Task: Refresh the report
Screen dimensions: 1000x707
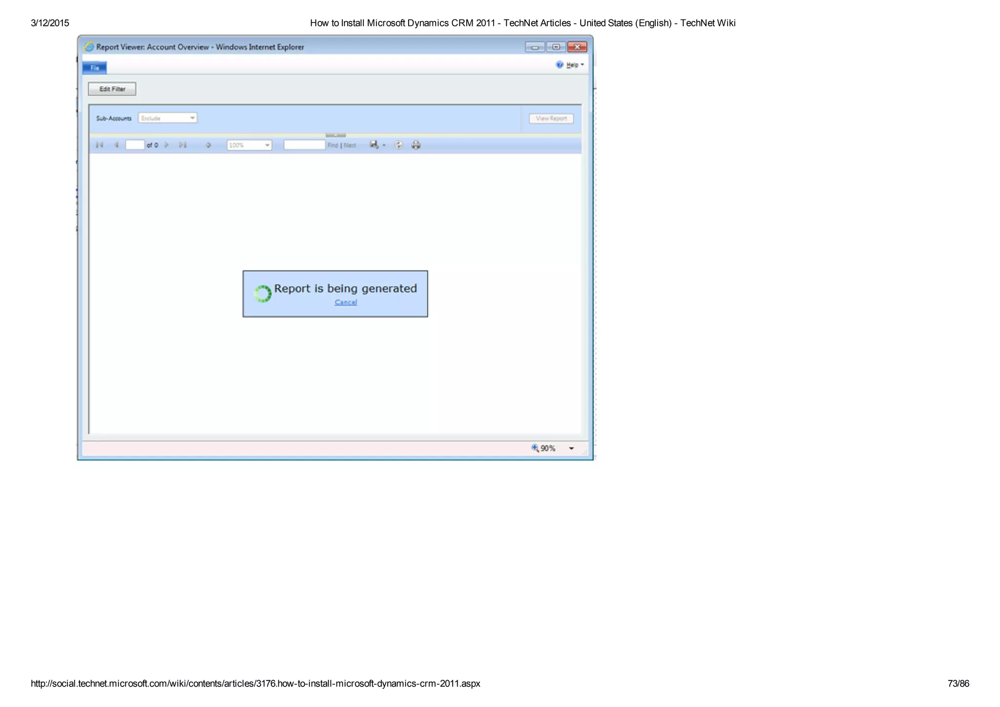Action: click(x=399, y=145)
